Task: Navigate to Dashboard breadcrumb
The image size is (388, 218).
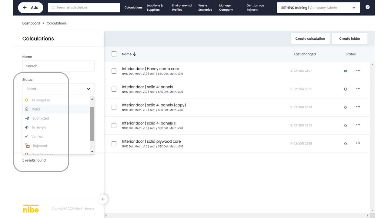Action: coord(31,23)
